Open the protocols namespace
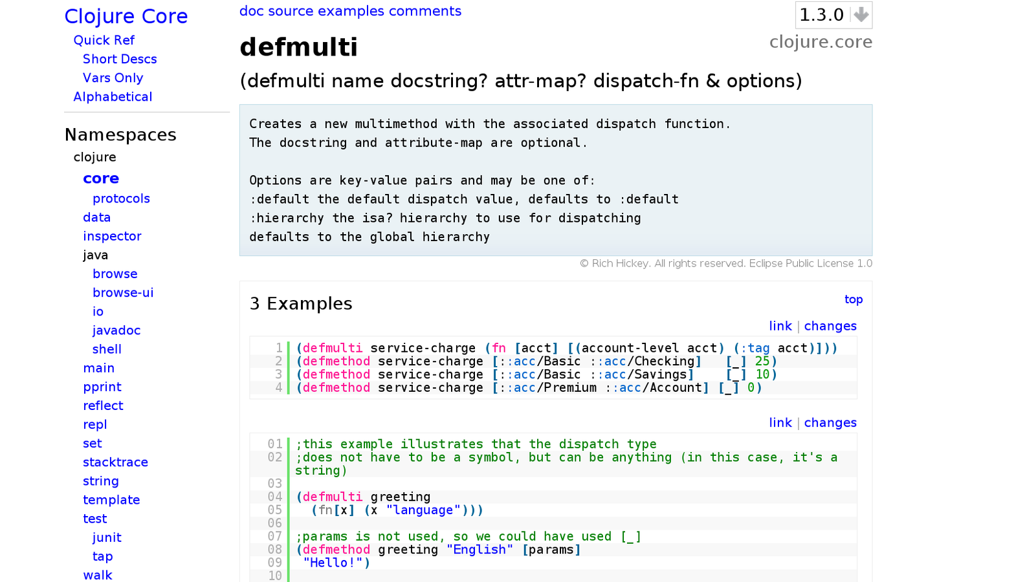The height and width of the screenshot is (582, 1014). [121, 199]
